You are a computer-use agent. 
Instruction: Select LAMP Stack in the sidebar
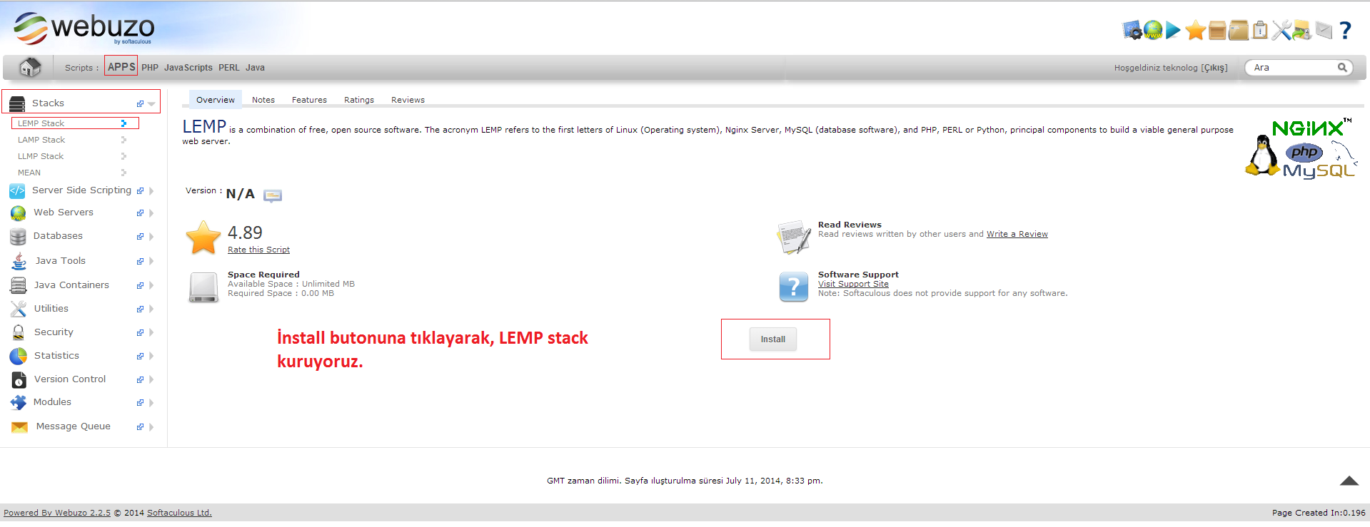(41, 140)
